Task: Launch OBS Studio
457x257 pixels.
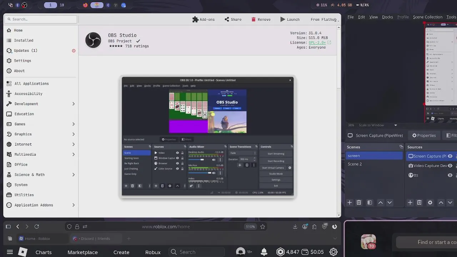Action: (x=290, y=19)
